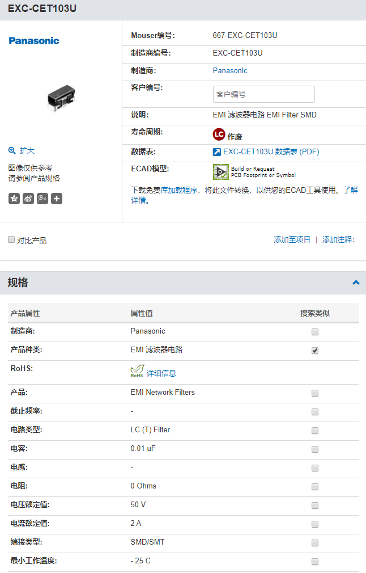
Task: Open the 了解详情 link
Action: (x=350, y=191)
